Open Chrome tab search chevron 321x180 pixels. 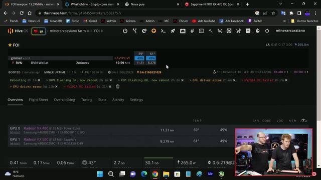pyautogui.click(x=281, y=4)
